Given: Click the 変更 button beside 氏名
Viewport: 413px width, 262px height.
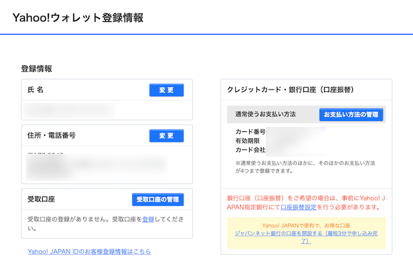Looking at the screenshot, I should tap(166, 90).
